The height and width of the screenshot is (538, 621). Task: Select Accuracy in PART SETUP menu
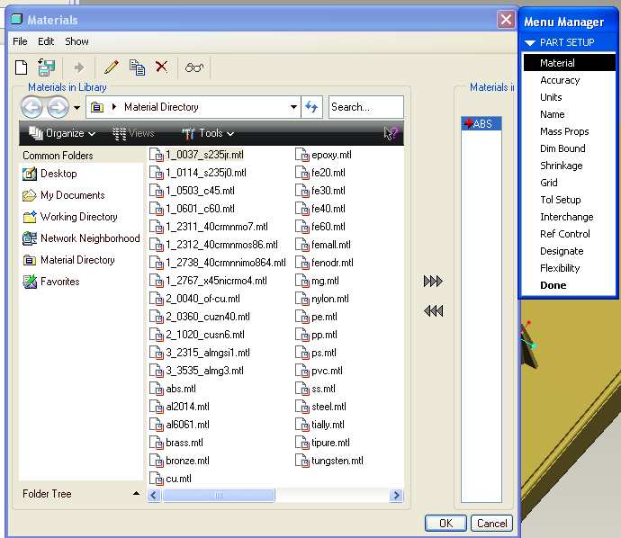[560, 80]
